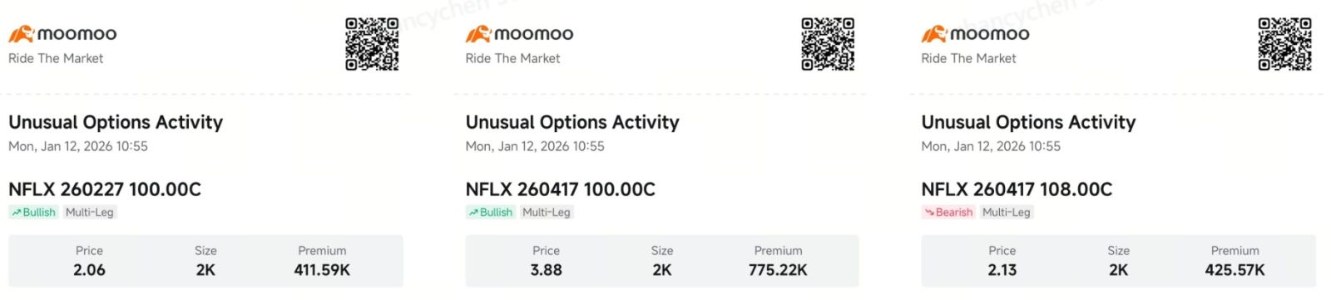Image resolution: width=1331 pixels, height=300 pixels.
Task: Open the NFLX 260417 100.00C contract title
Action: click(x=561, y=189)
